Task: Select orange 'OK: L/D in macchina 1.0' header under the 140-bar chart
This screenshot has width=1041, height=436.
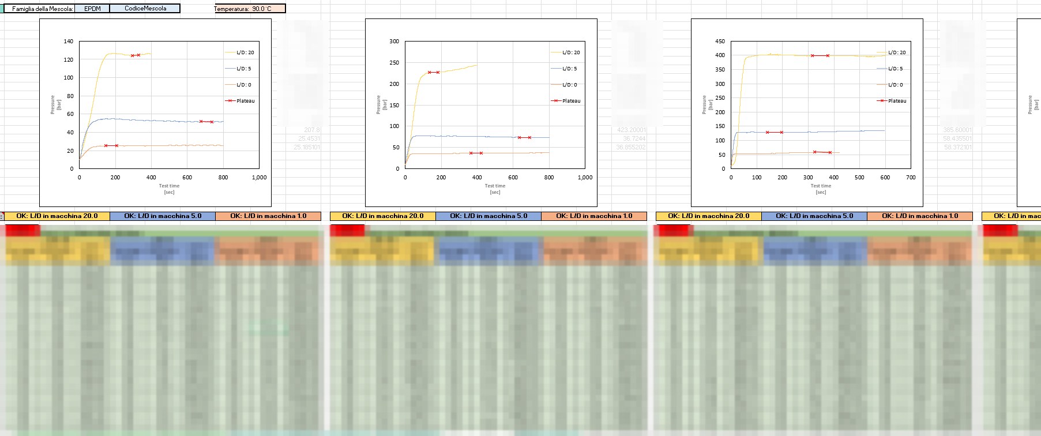Action: (268, 216)
